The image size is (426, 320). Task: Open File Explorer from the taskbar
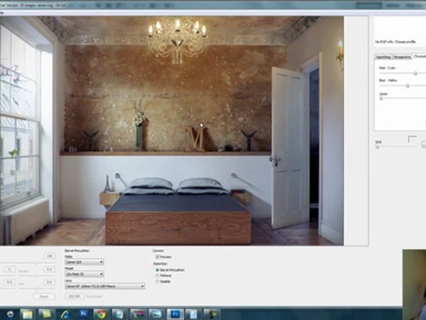[x=27, y=314]
